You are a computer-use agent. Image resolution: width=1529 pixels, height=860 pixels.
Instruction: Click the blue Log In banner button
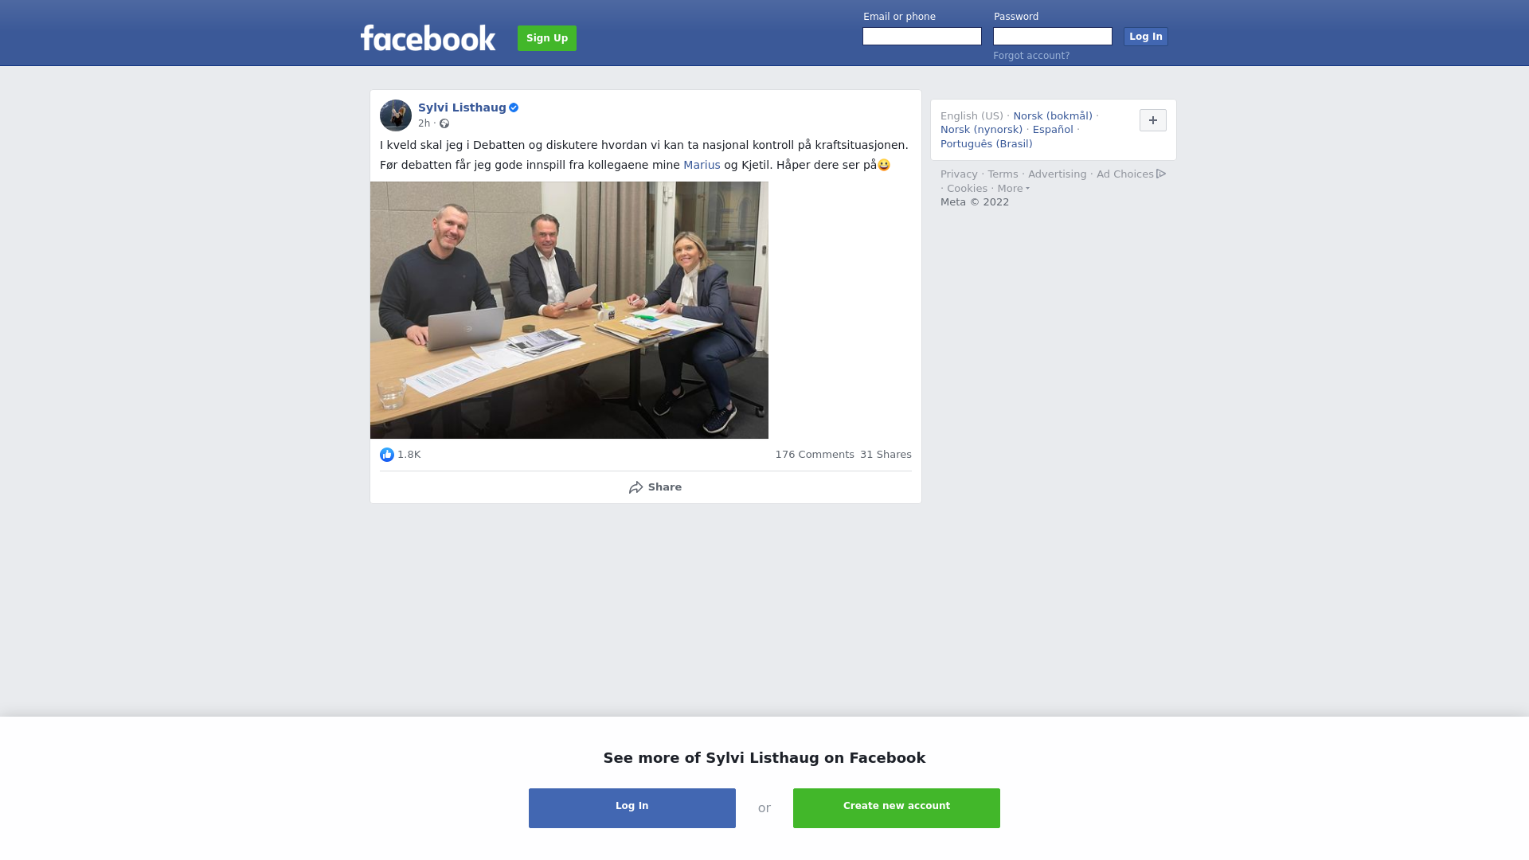click(x=632, y=808)
